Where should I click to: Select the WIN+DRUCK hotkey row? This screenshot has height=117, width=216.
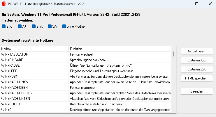85,104
